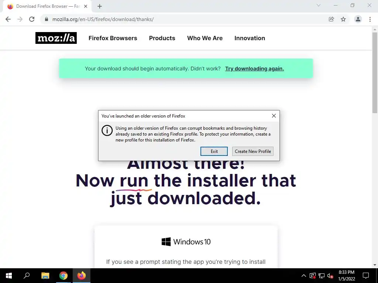Open a new browser tab
Viewport: 378px width, 283px height.
pyautogui.click(x=100, y=7)
